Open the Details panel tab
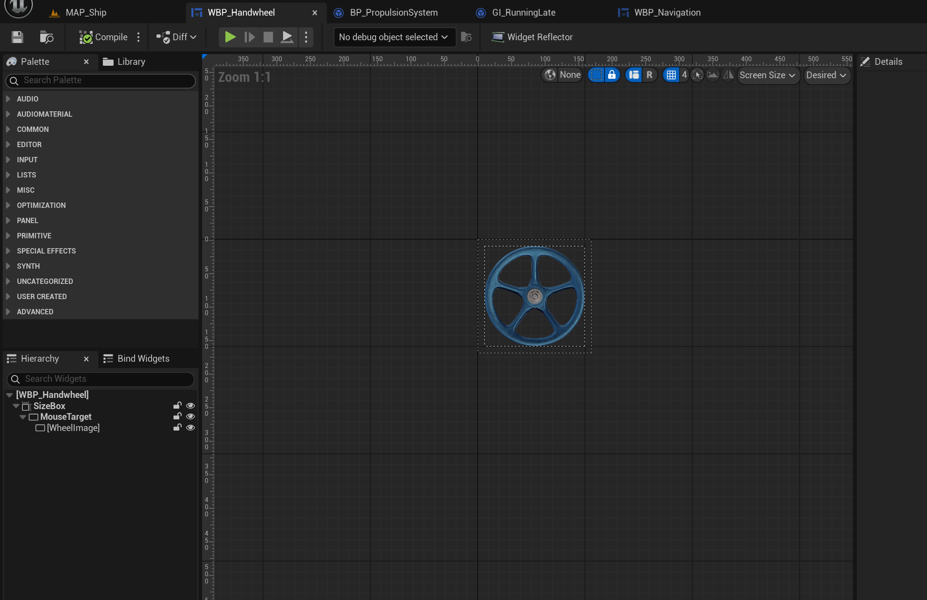The height and width of the screenshot is (600, 927). coord(881,62)
